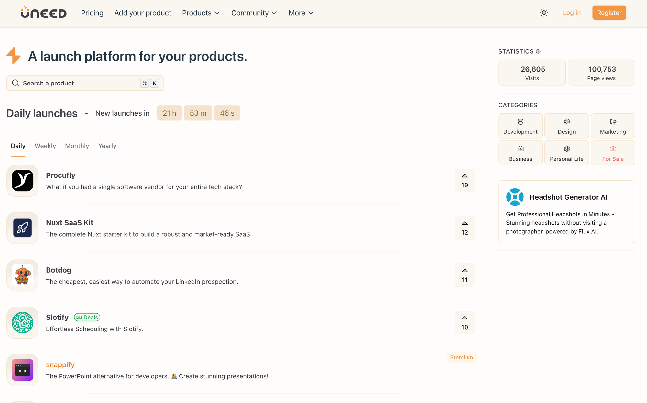Open the Pricing page
The width and height of the screenshot is (647, 403).
(x=92, y=13)
